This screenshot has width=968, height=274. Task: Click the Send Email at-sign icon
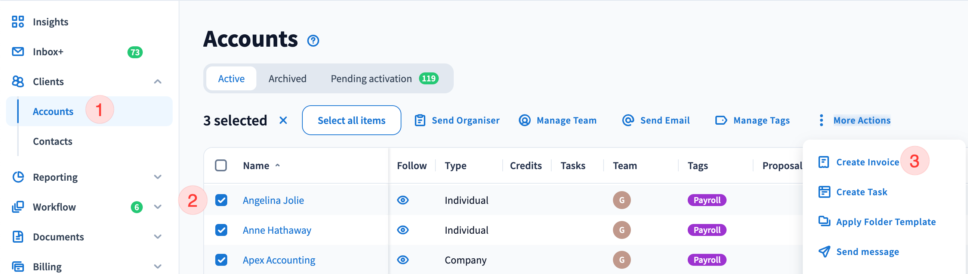pyautogui.click(x=628, y=121)
